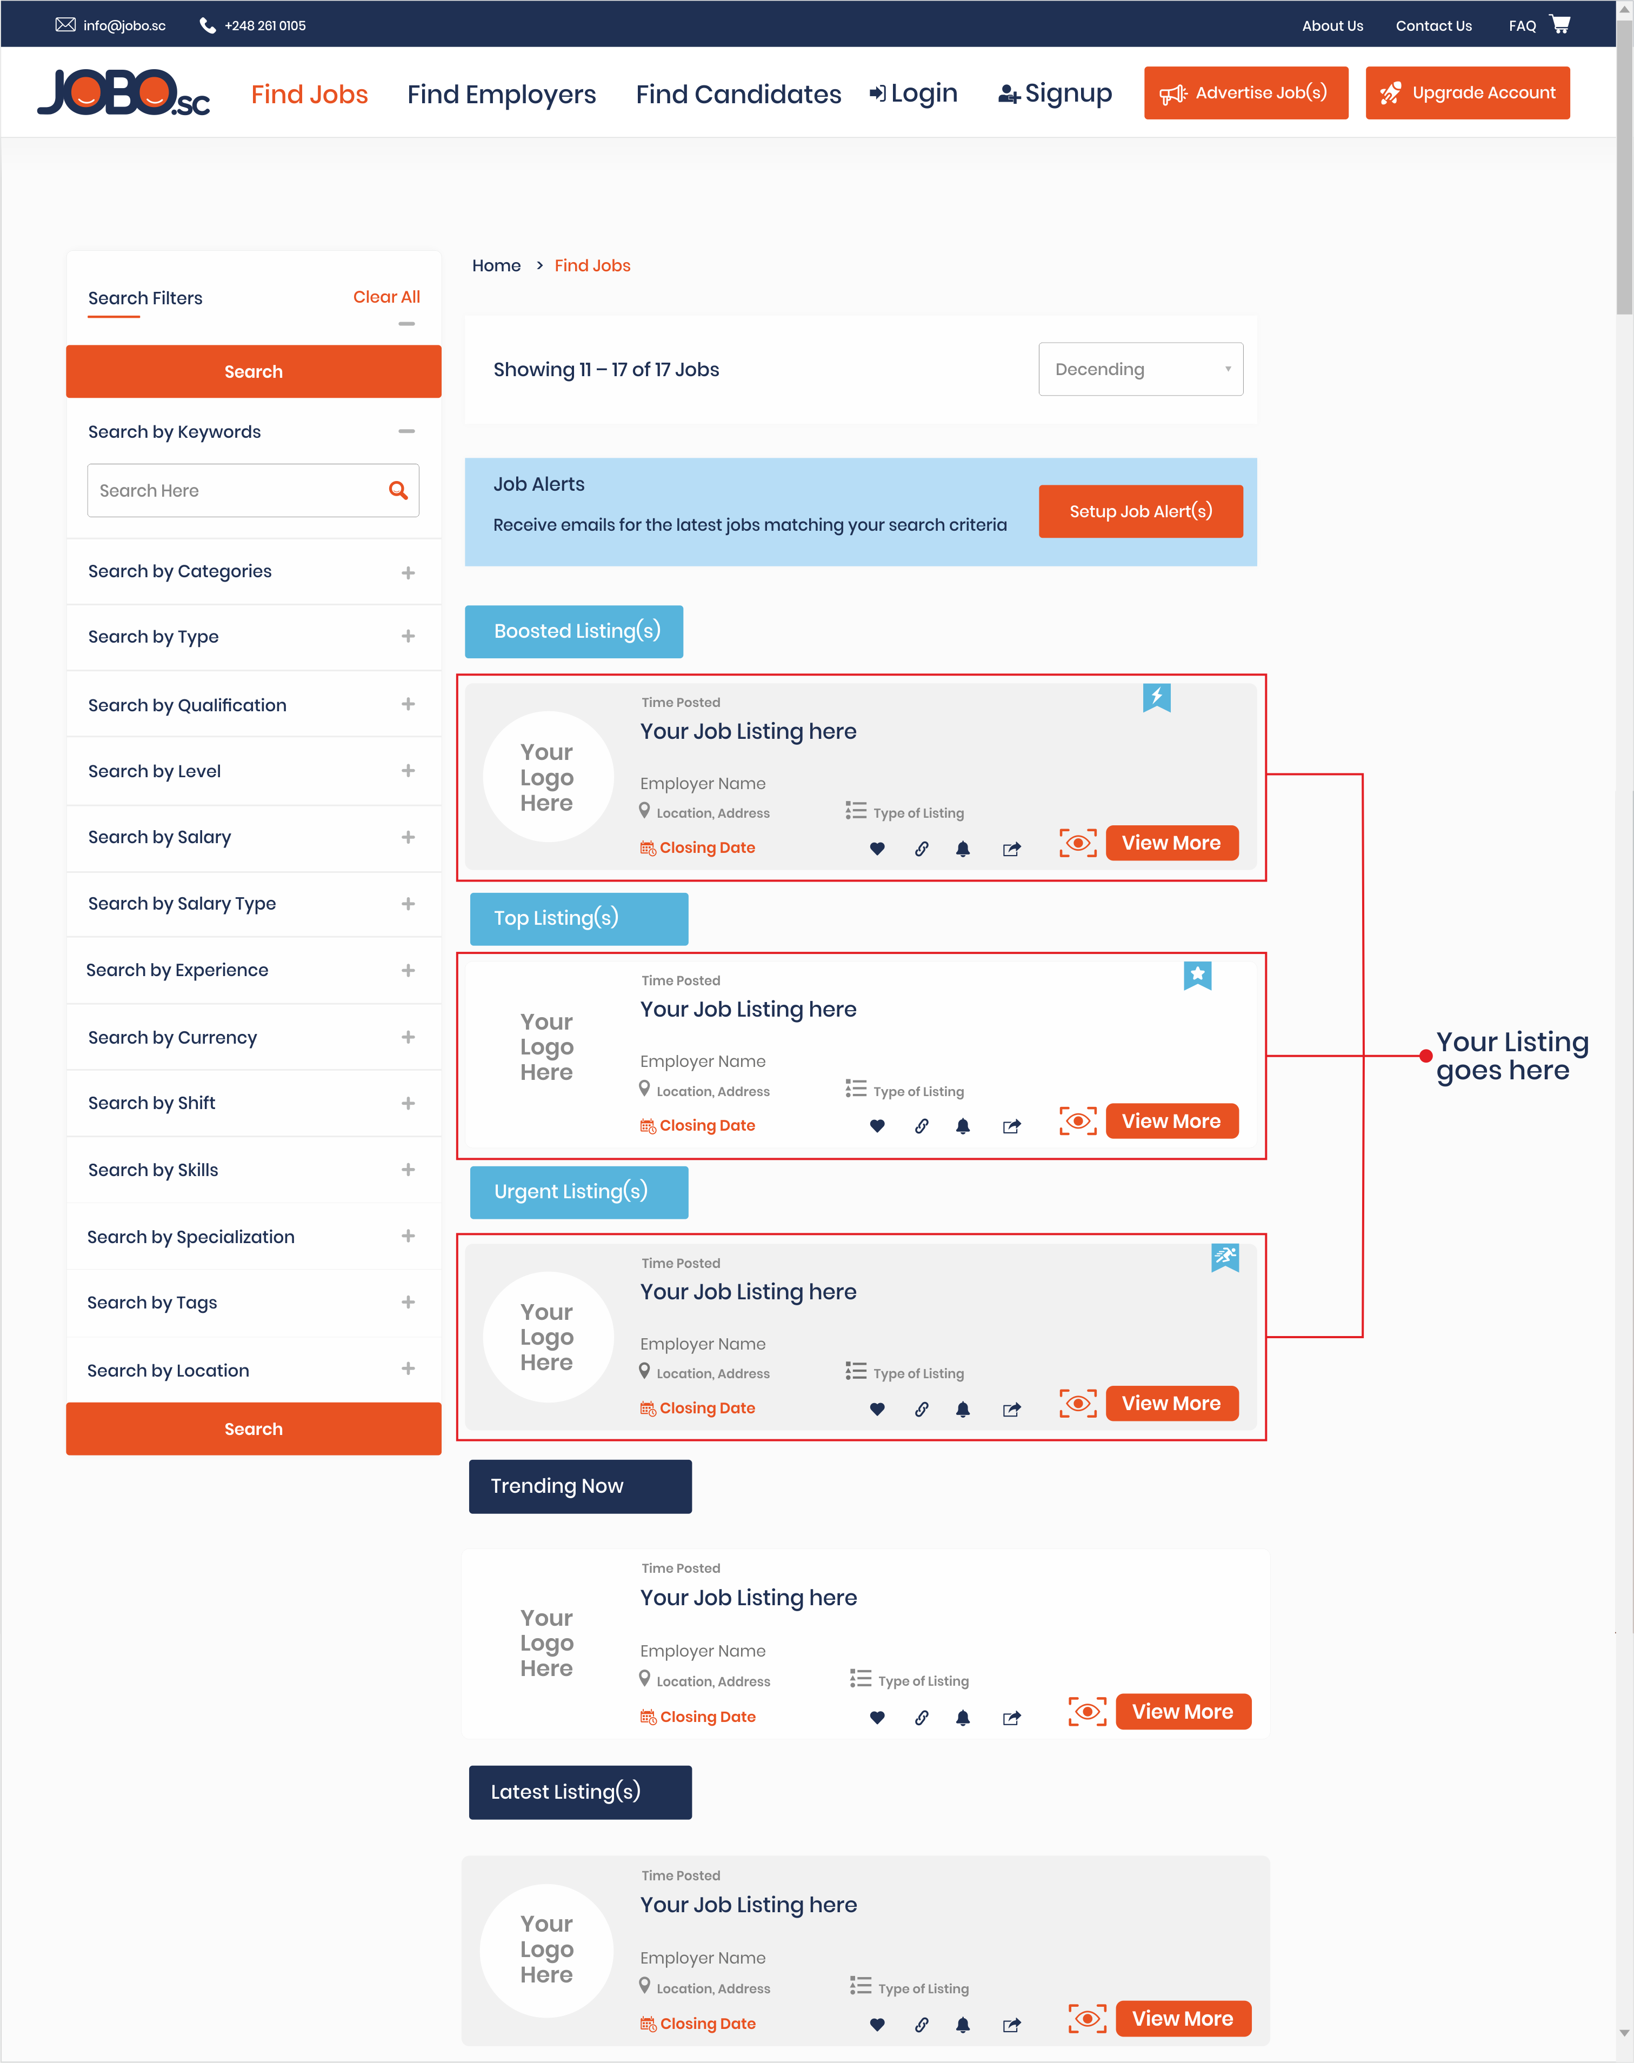Open the shopping cart icon in top bar

(x=1559, y=24)
